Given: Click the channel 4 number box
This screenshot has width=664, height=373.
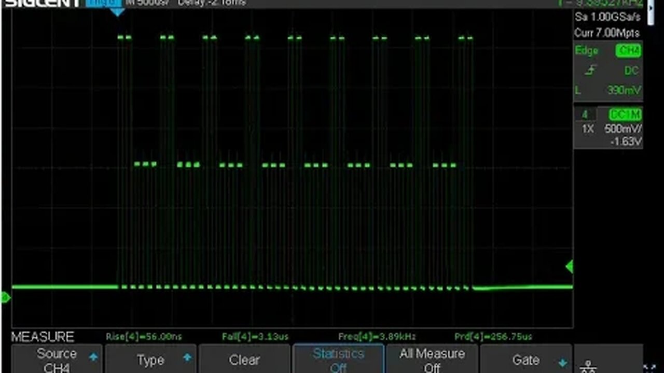Looking at the screenshot, I should [585, 114].
